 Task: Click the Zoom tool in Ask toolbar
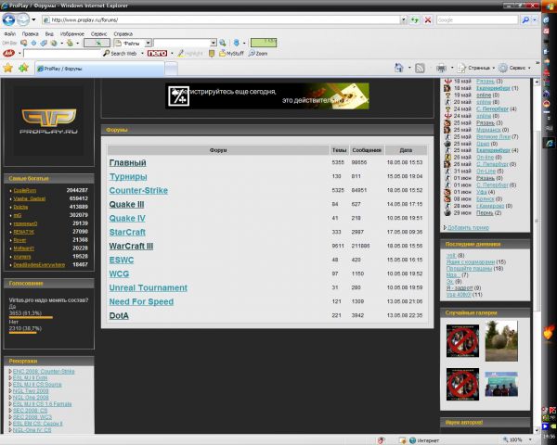[258, 53]
